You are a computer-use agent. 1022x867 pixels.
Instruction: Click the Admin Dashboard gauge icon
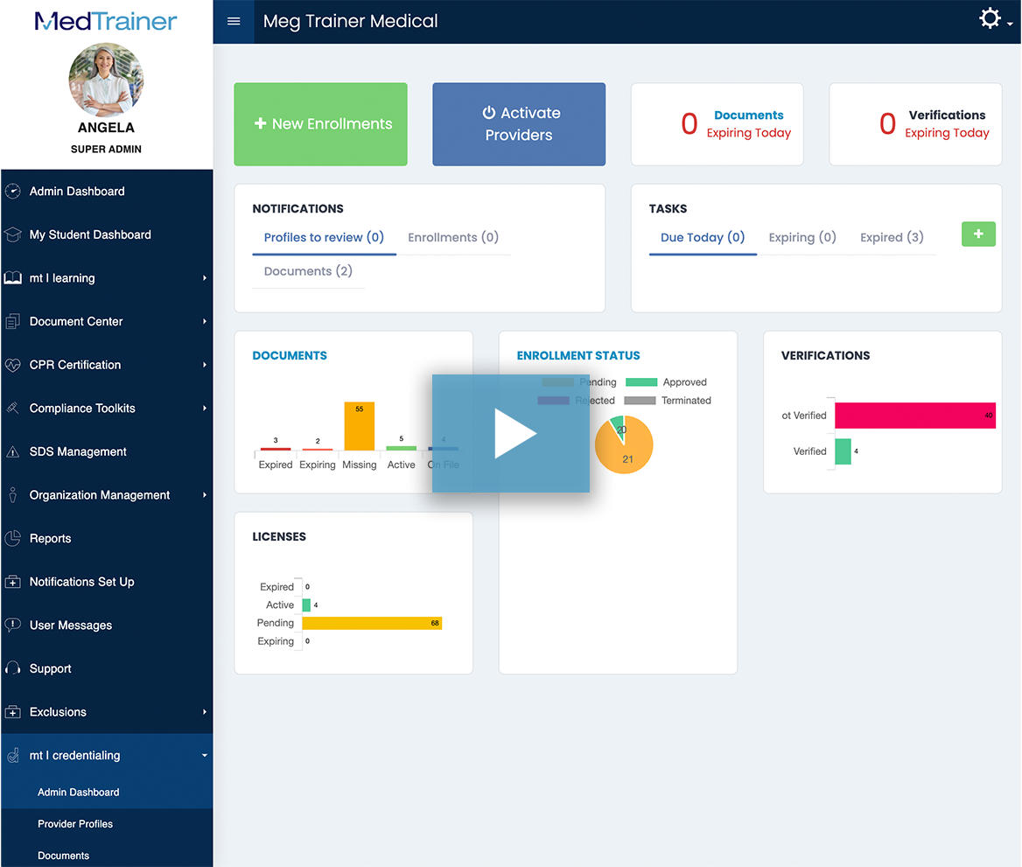[12, 191]
